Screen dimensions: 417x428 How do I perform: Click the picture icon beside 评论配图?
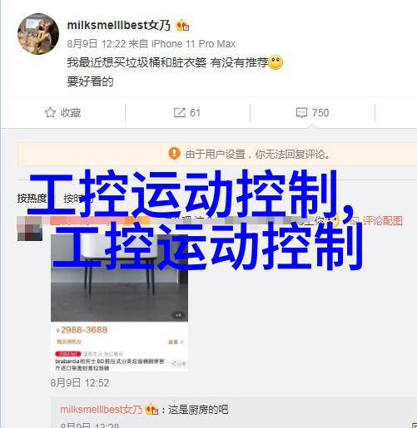coord(355,221)
